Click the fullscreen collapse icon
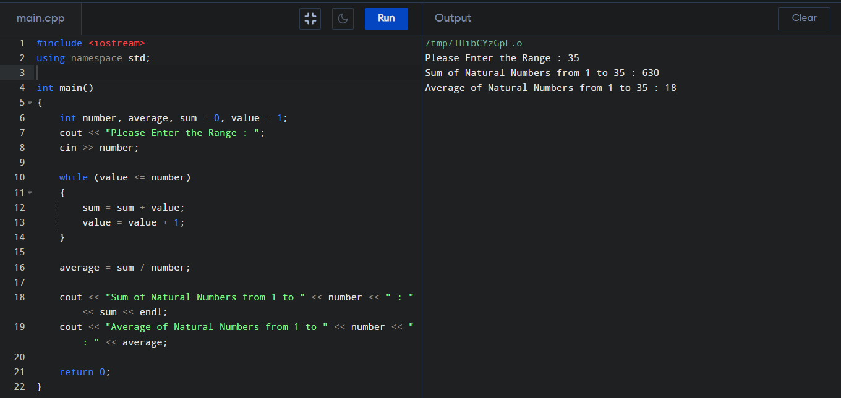The image size is (841, 398). coord(310,19)
